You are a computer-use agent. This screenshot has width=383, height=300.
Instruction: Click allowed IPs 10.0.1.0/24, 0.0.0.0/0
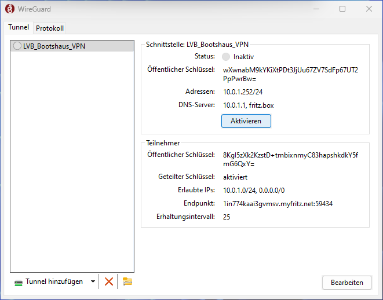tap(254, 190)
